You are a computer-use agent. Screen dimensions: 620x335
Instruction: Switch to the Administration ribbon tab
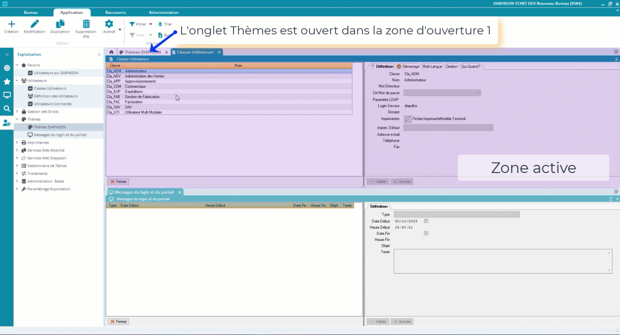point(163,12)
